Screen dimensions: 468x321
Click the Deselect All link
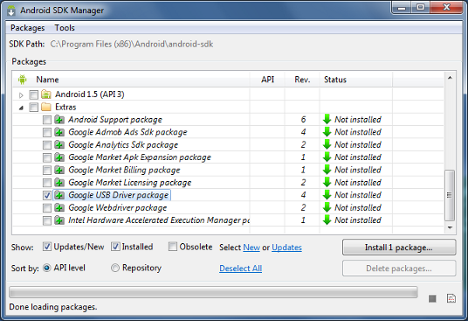coord(241,269)
